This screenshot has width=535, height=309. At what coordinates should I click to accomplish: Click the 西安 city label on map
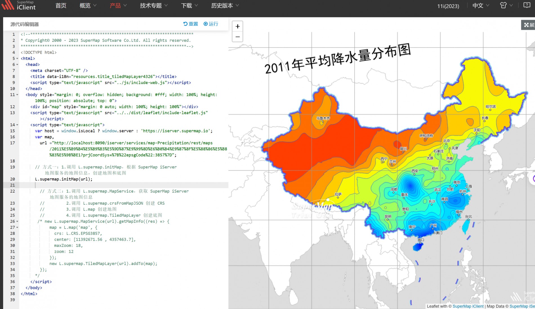coord(415,171)
